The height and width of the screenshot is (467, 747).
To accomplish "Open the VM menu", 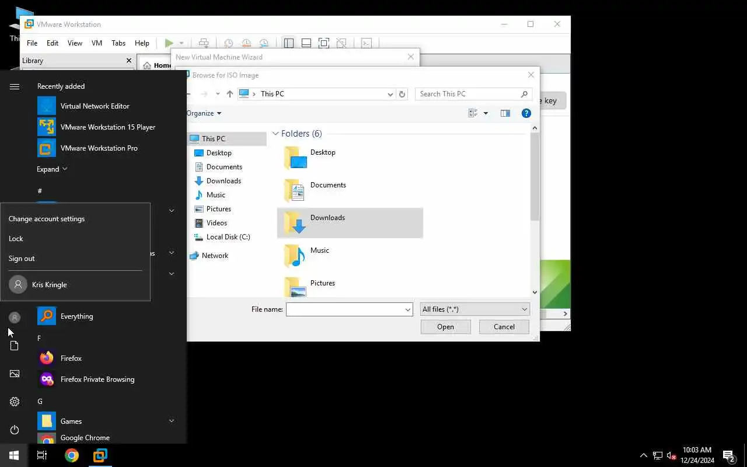I will (x=97, y=43).
